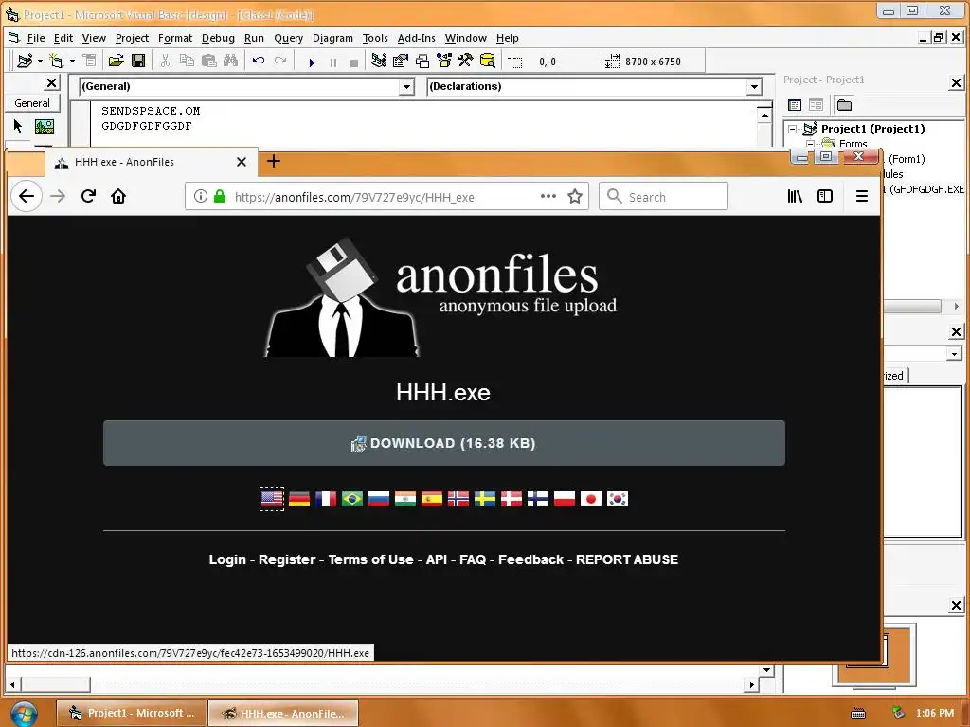This screenshot has height=727, width=970.
Task: Open the FAQ link
Action: click(473, 559)
